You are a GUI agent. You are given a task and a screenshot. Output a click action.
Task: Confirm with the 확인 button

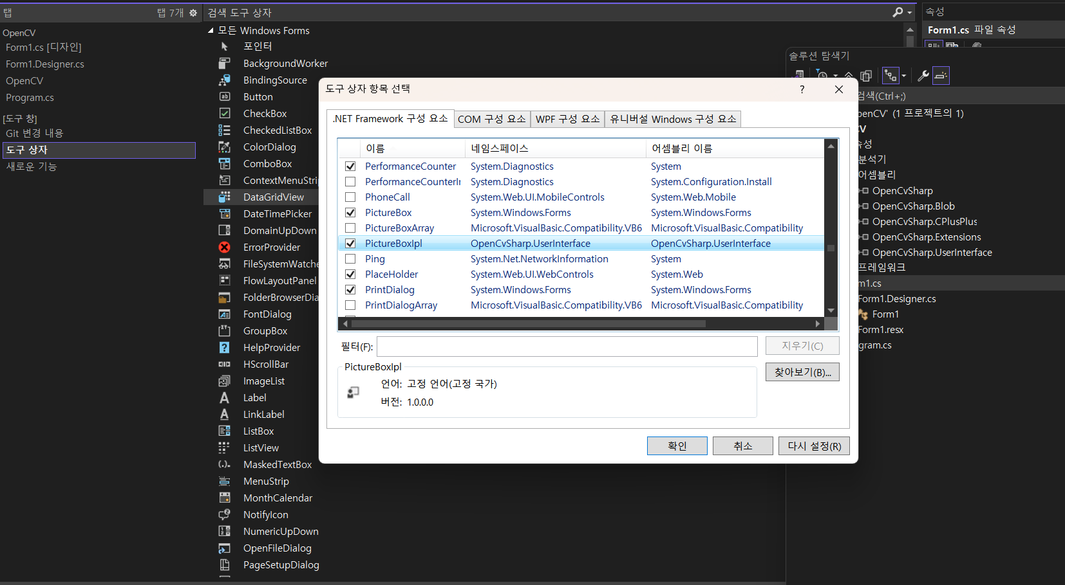[677, 446]
